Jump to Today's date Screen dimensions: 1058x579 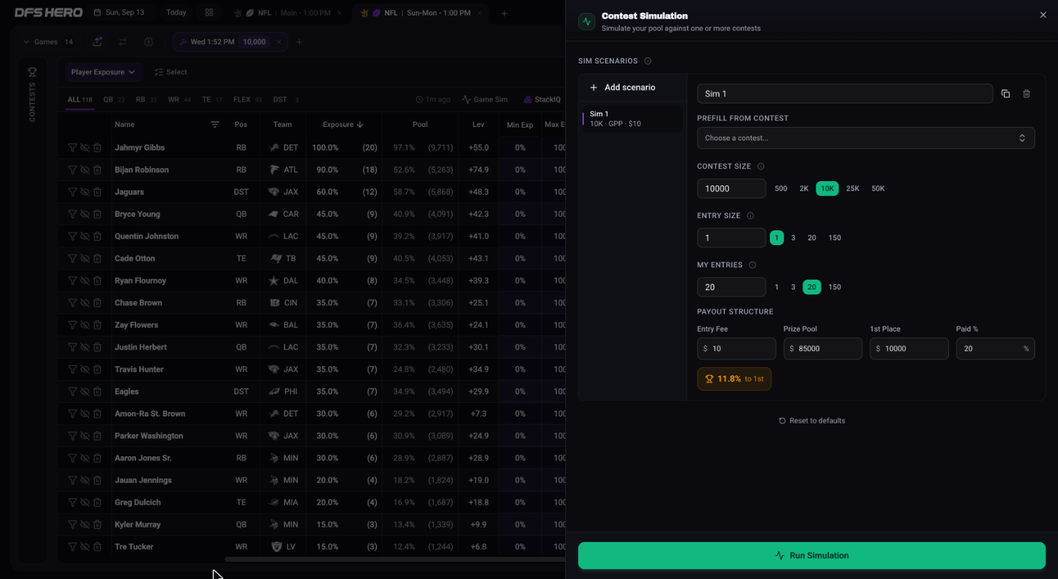pos(176,13)
